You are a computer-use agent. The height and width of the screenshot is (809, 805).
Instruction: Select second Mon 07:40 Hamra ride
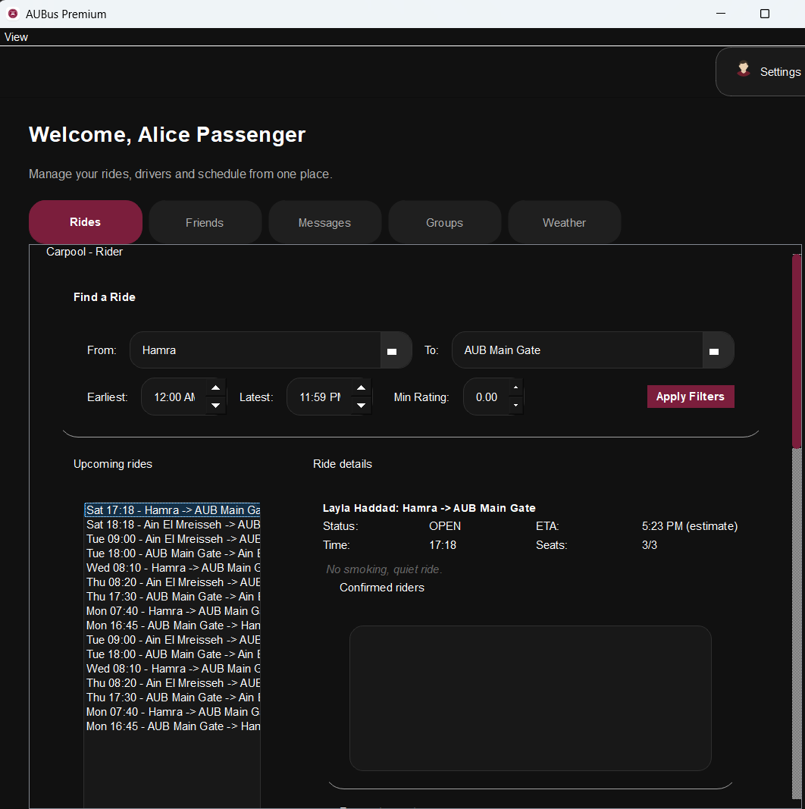click(172, 712)
